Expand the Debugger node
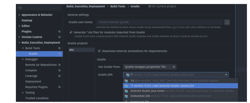This screenshot has height=103, width=250. coord(23,59)
